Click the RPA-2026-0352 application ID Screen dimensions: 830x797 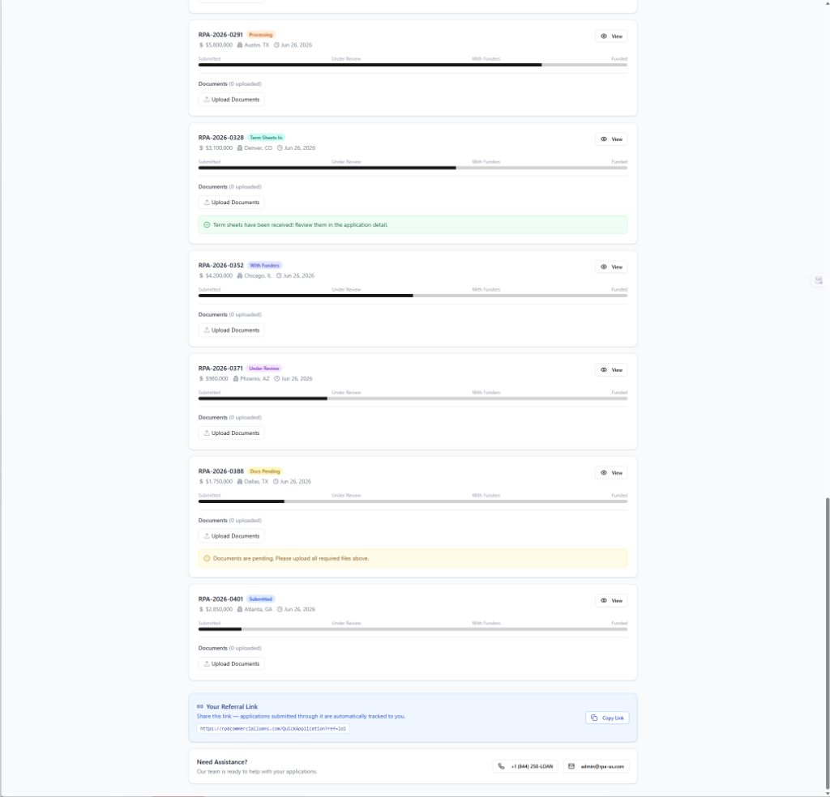click(x=221, y=266)
